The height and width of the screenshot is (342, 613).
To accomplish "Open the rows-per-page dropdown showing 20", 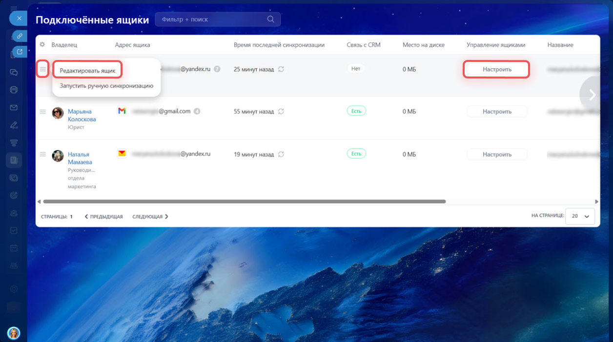I will 580,216.
